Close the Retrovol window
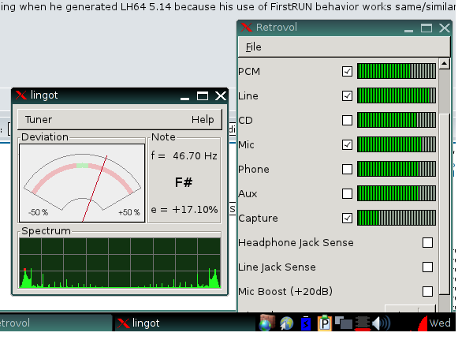Viewport: 473px width, 355px height. pyautogui.click(x=445, y=28)
